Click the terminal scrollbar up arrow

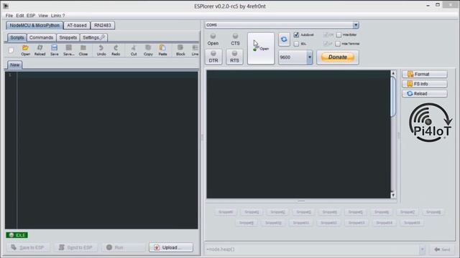point(393,73)
